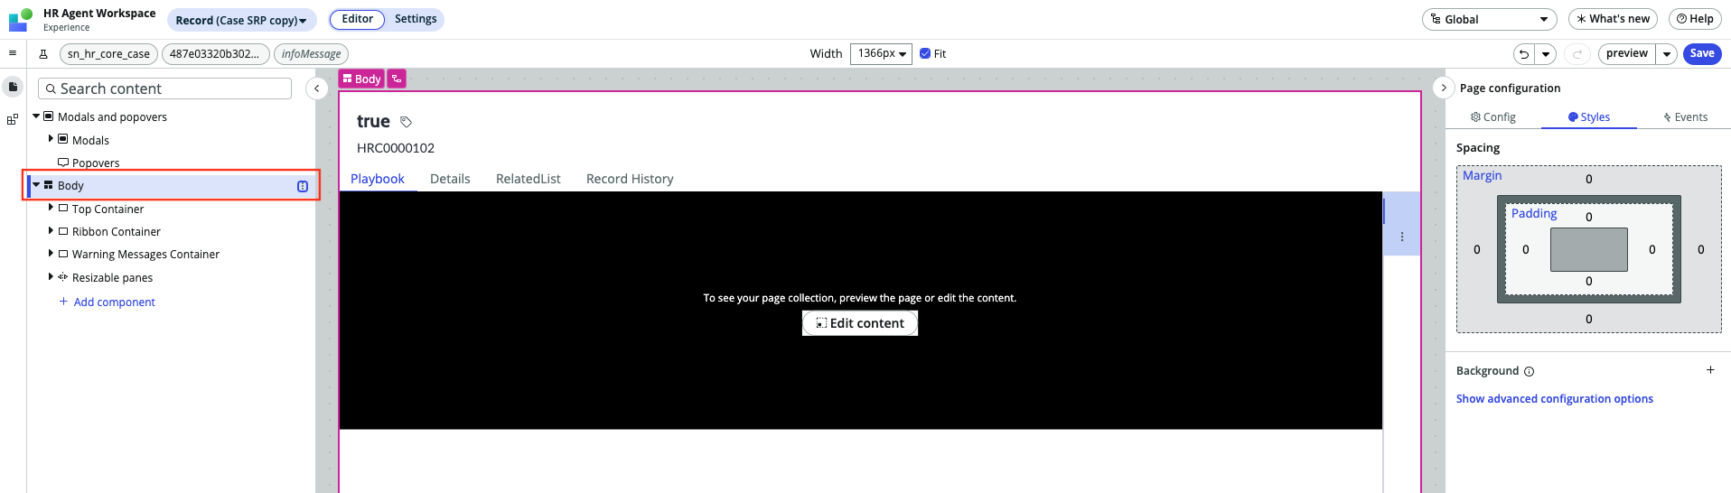1731x493 pixels.
Task: Toggle the Fit checkbox
Action: [x=925, y=54]
